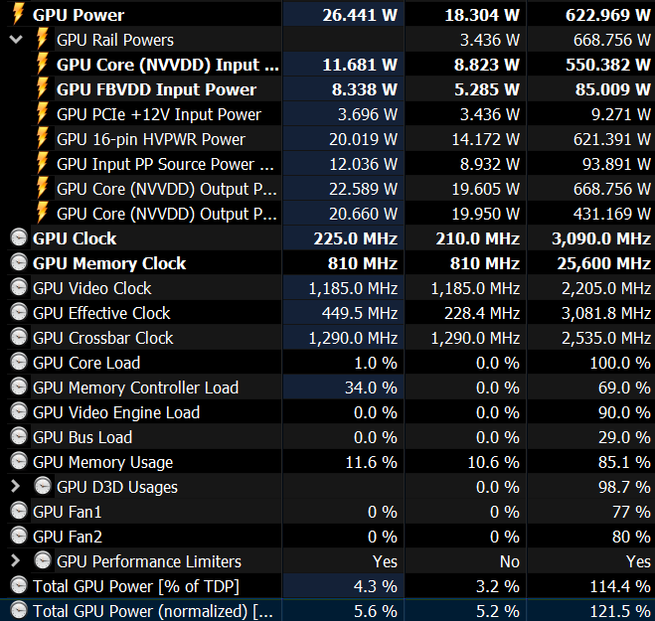Select the GPU Performance Limiters label
Image resolution: width=655 pixels, height=621 pixels.
(x=149, y=561)
